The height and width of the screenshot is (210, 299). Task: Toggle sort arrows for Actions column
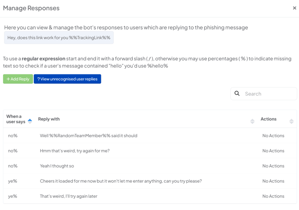pos(291,121)
